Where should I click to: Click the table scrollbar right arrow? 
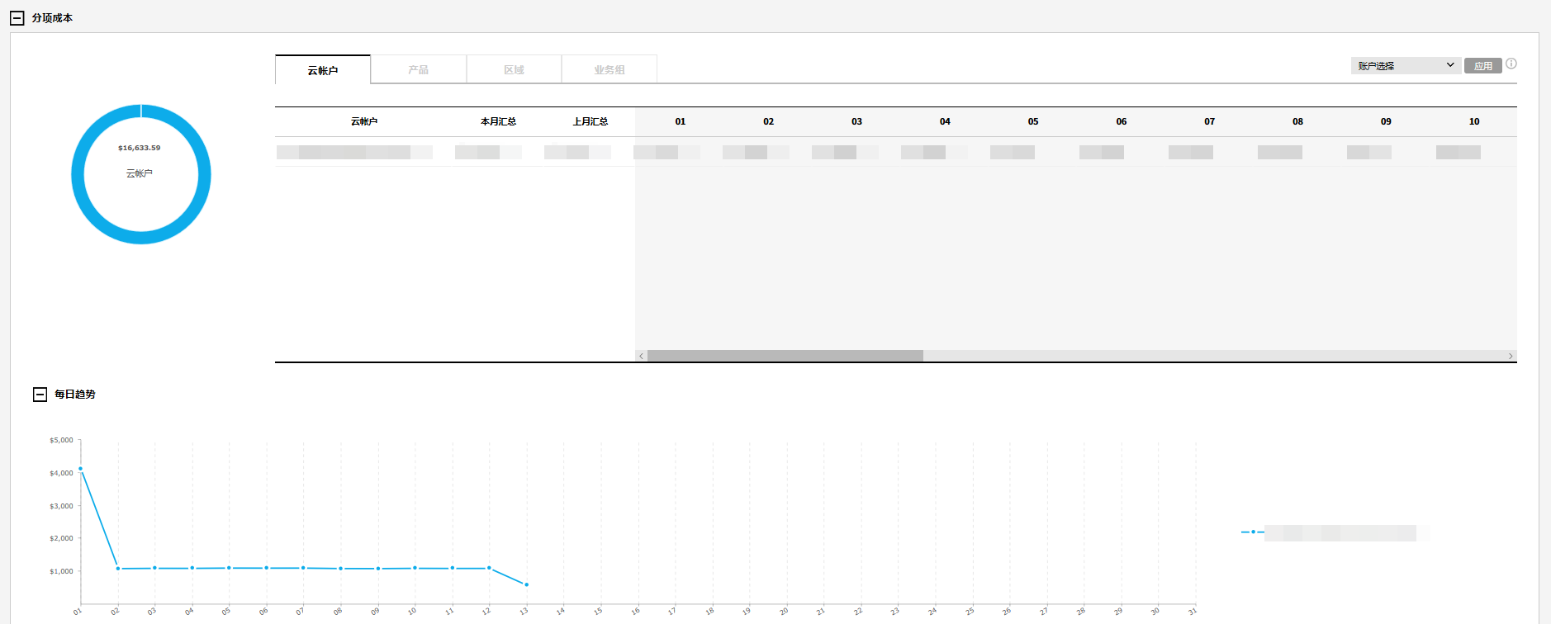pyautogui.click(x=1511, y=356)
